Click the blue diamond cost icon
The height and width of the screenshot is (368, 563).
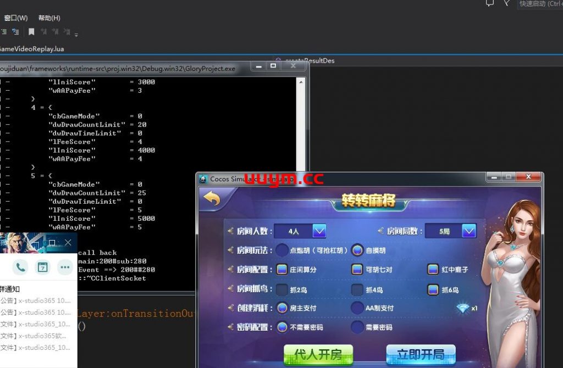pos(462,308)
